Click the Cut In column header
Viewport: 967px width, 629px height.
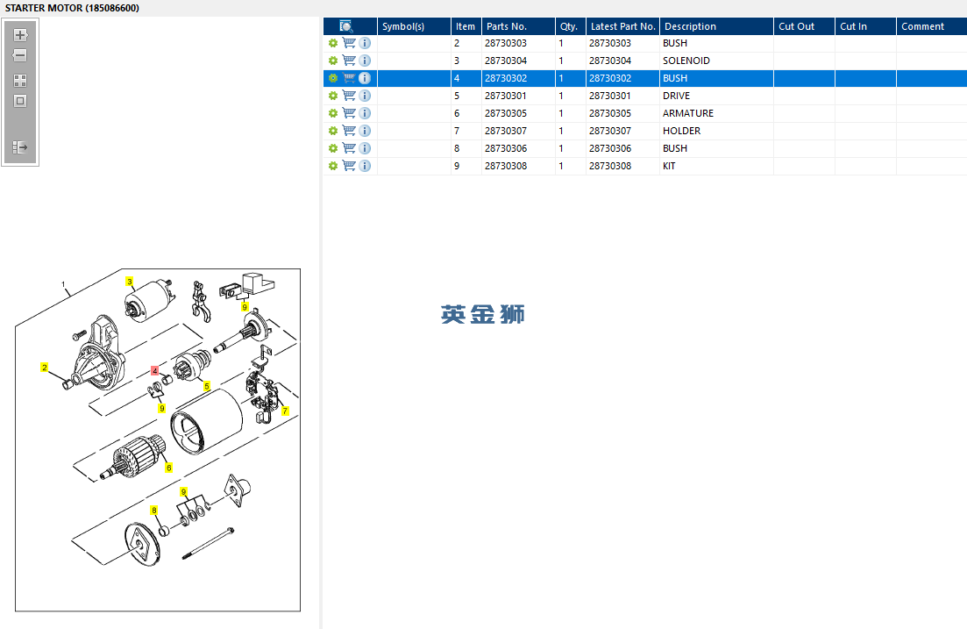866,26
